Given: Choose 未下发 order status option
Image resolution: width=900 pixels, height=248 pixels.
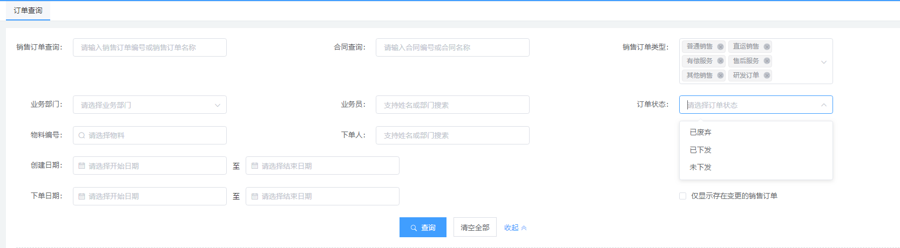Looking at the screenshot, I should 700,167.
